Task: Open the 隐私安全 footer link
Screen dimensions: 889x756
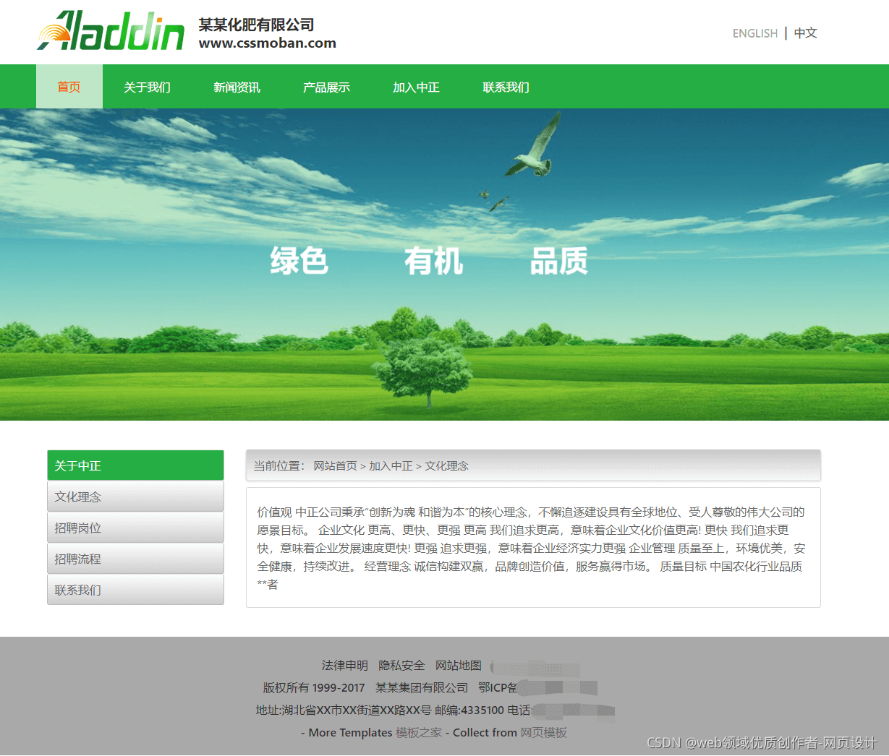Action: 401,665
